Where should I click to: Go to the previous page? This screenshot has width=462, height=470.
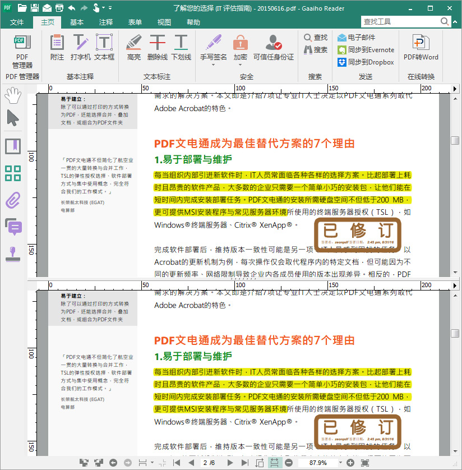191,463
